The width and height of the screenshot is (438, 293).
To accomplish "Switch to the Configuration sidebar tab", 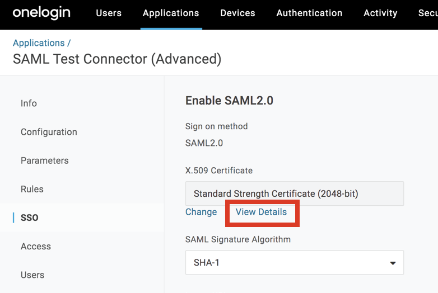I will pos(49,132).
